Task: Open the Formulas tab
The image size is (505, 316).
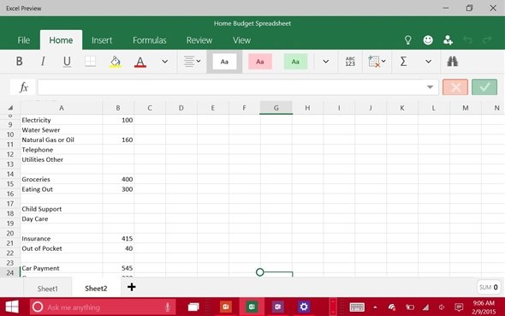Action: (150, 40)
